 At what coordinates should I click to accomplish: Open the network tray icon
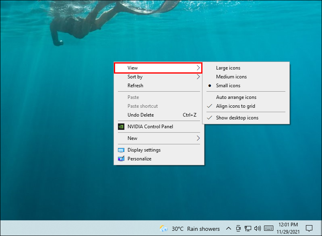pyautogui.click(x=248, y=228)
